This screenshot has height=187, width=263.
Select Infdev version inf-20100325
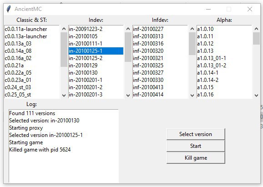click(x=160, y=66)
